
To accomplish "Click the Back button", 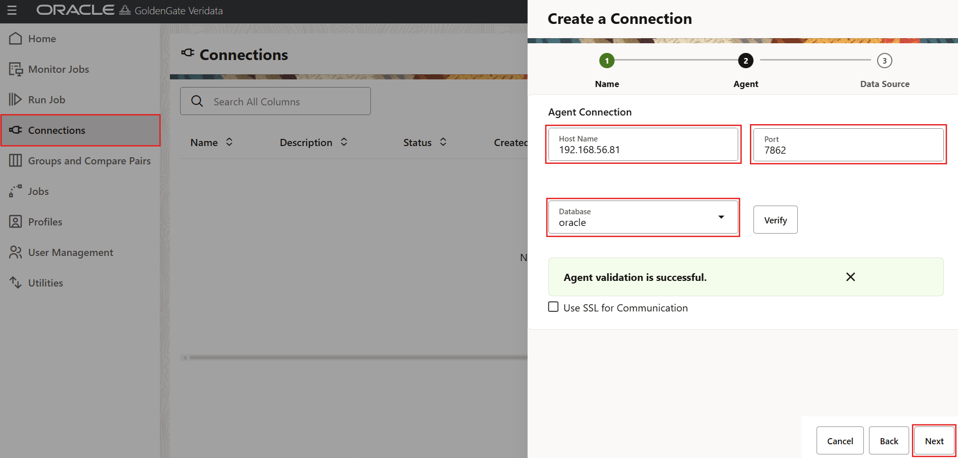I will point(889,441).
